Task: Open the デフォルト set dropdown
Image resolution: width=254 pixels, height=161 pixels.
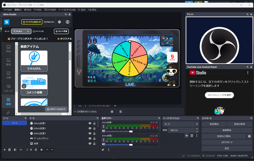Action: (21, 31)
